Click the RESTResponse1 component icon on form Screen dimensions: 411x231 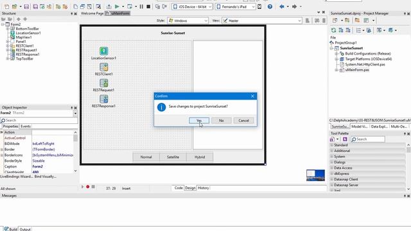(103, 99)
